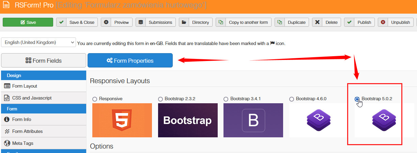This screenshot has height=153, width=417.
Task: Select the Responsive layout radio button
Action: (95, 99)
